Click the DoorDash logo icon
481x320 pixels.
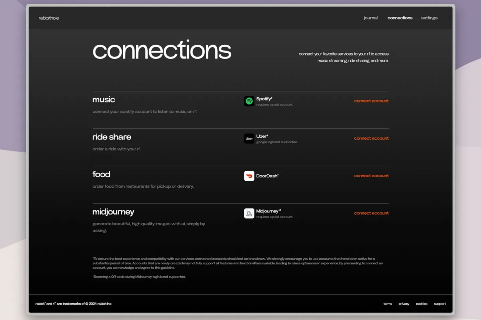point(249,176)
